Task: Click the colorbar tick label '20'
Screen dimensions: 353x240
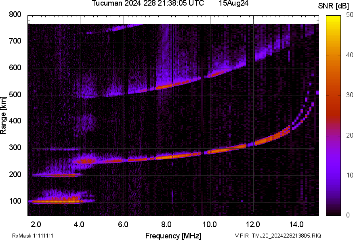Action: point(349,135)
